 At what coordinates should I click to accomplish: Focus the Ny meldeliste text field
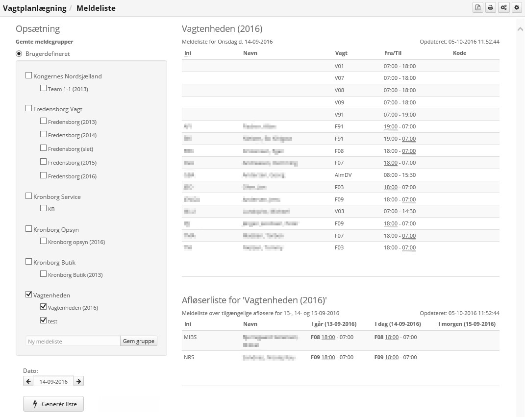click(73, 341)
